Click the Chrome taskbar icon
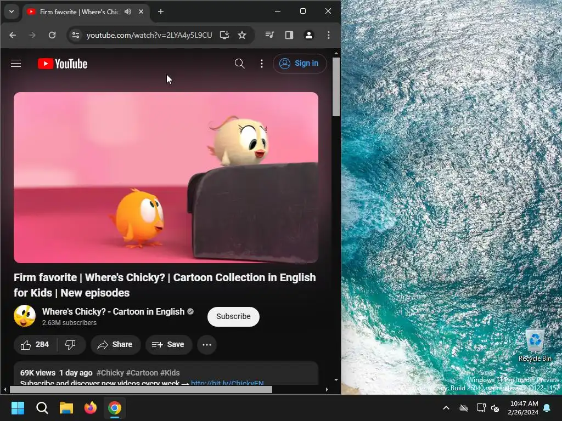562x421 pixels. (115, 408)
